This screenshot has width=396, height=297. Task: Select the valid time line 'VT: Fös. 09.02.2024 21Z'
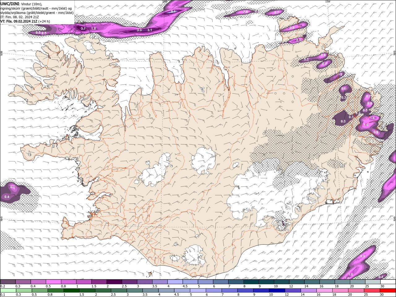click(19, 21)
